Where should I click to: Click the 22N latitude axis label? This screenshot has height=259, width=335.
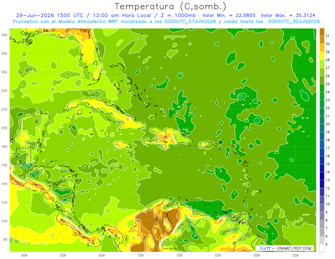tap(5, 109)
